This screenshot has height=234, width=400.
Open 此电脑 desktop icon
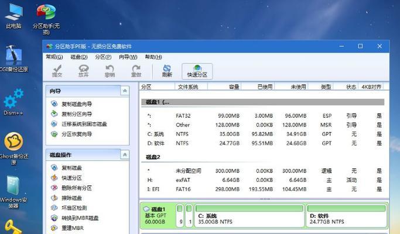pos(14,16)
